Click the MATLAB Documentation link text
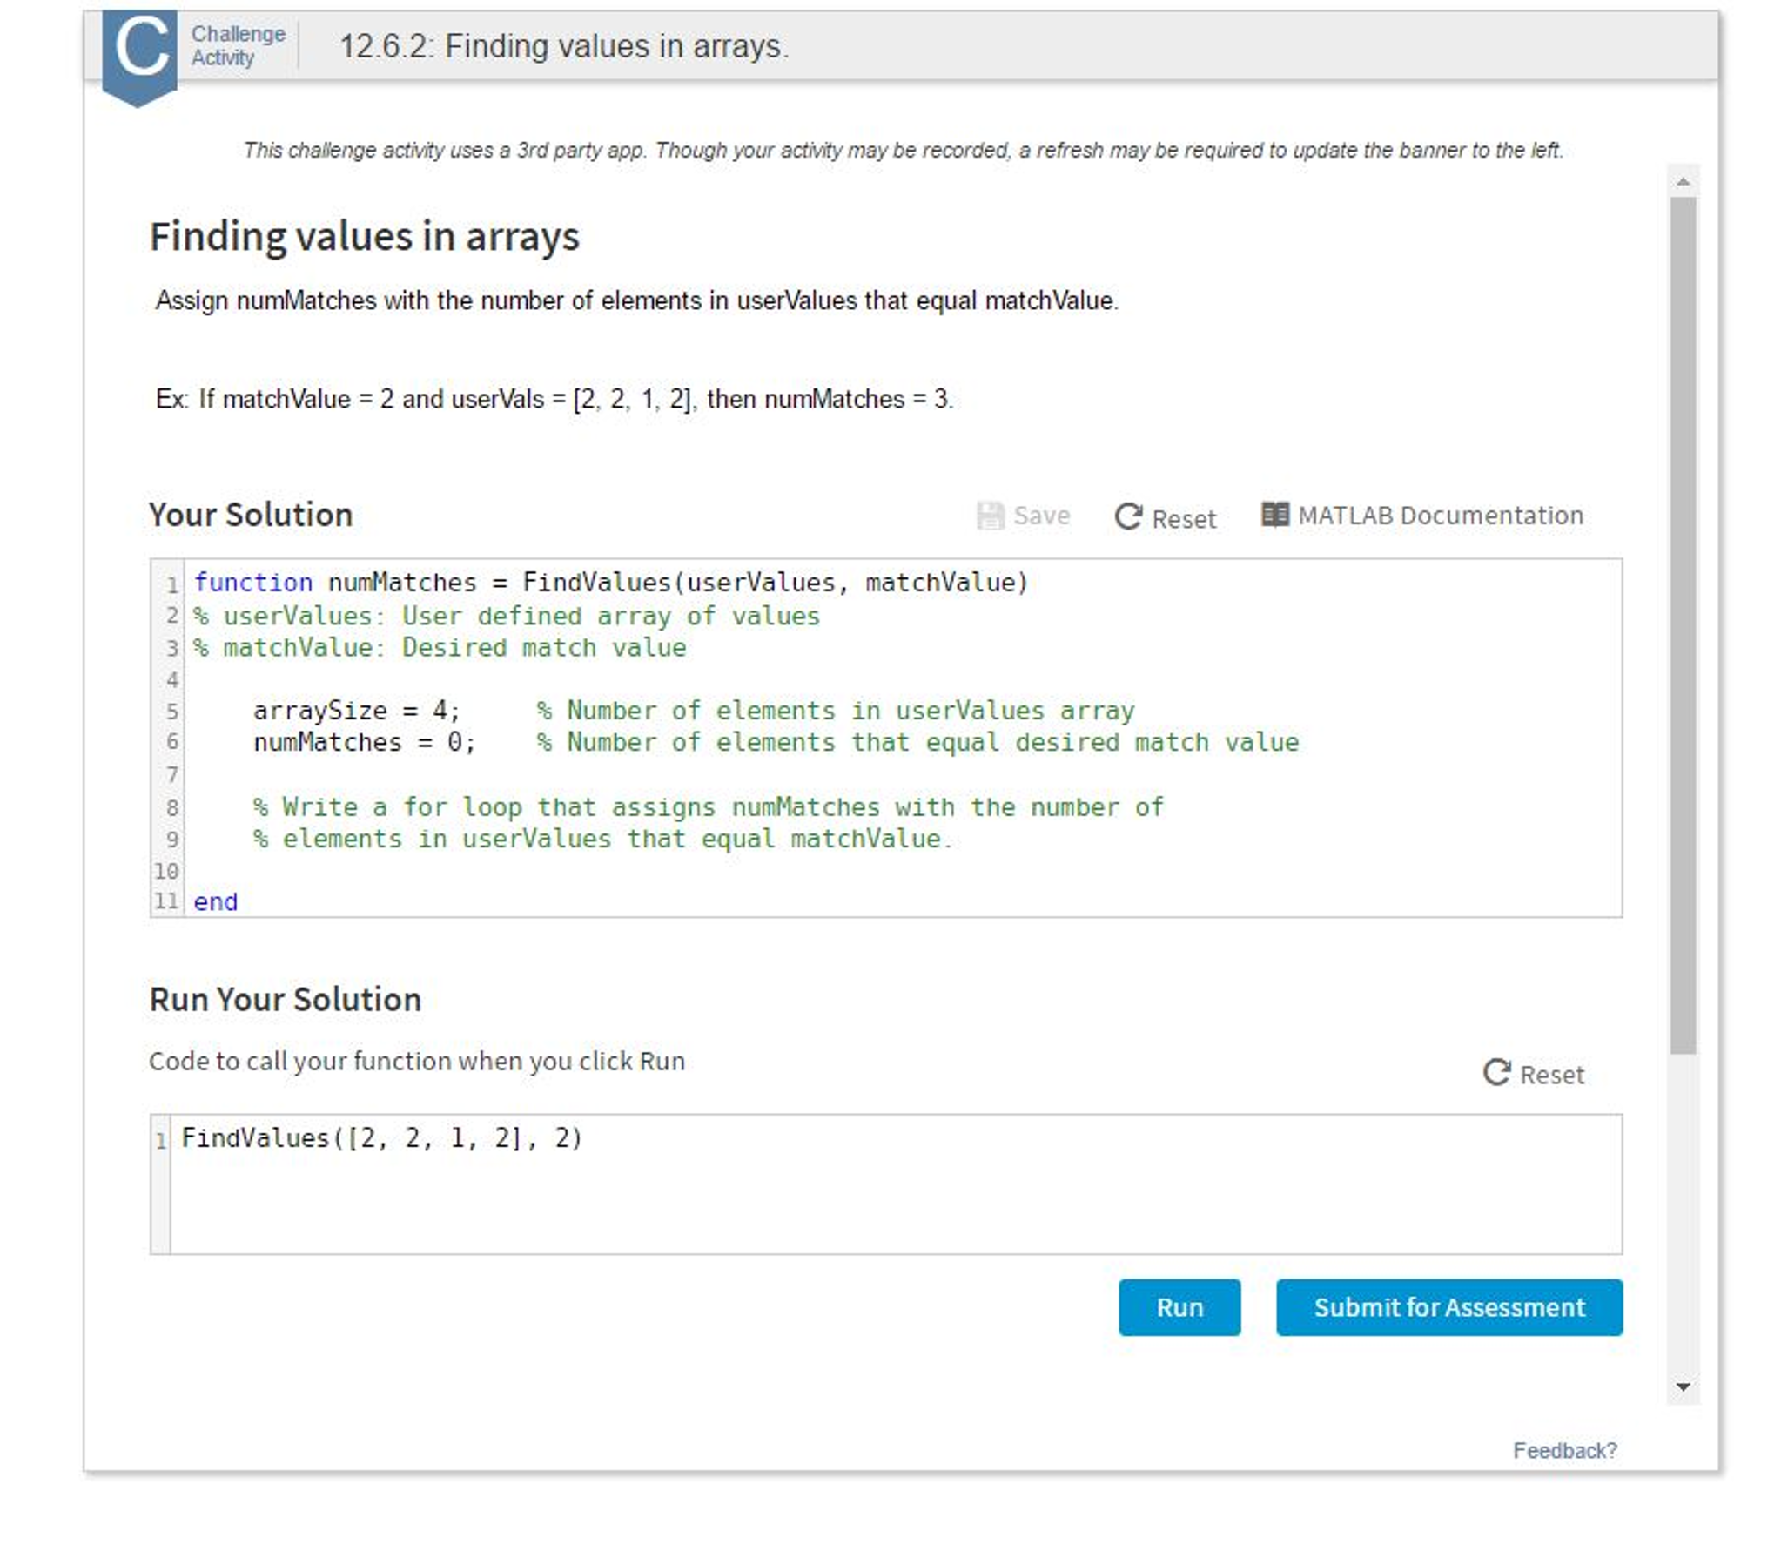Image resolution: width=1781 pixels, height=1545 pixels. click(1440, 515)
